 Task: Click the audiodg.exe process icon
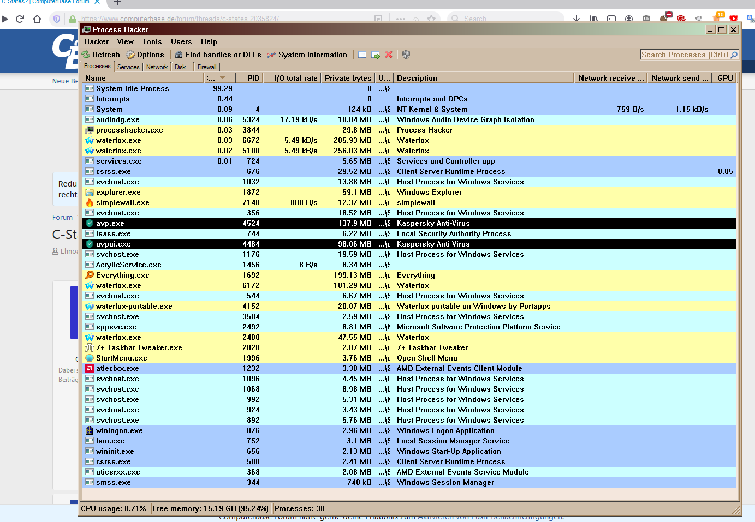click(90, 119)
